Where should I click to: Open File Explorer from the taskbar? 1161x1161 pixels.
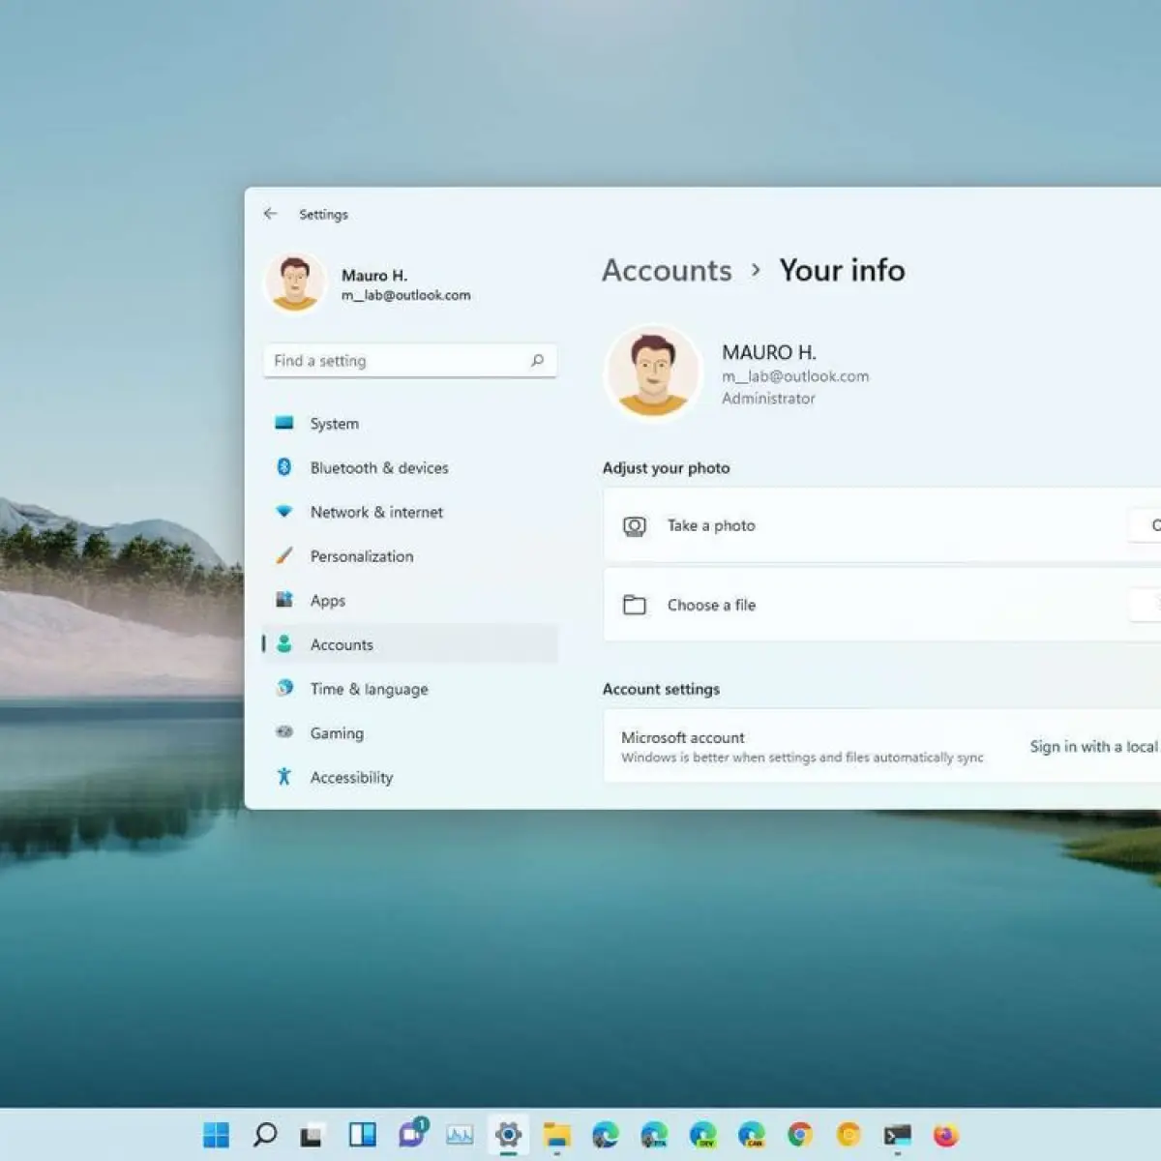coord(556,1135)
